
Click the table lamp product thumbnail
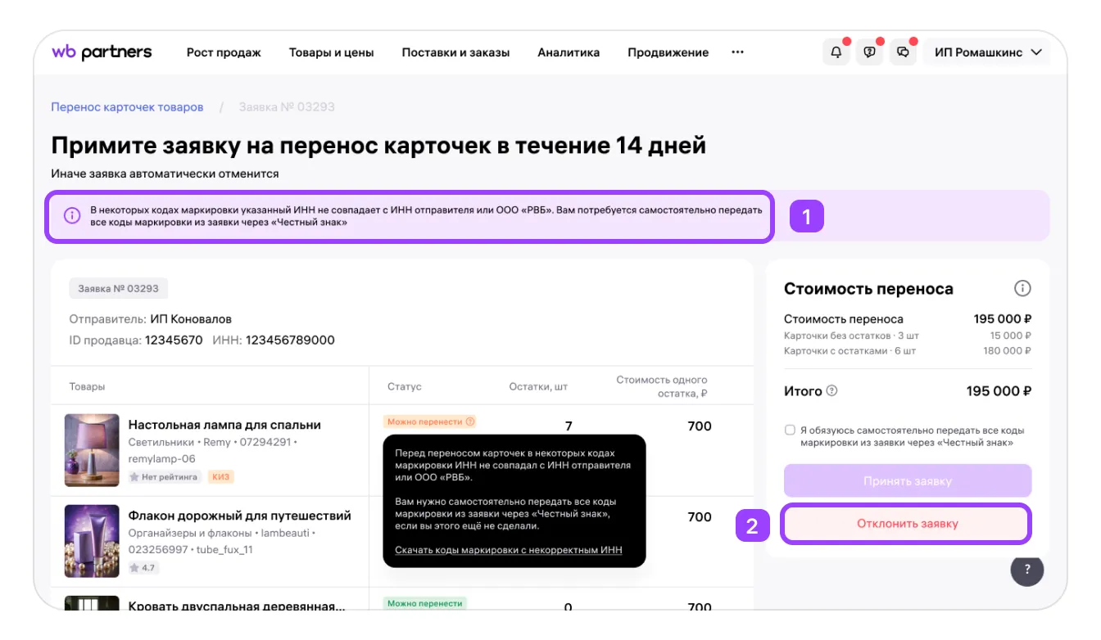(92, 450)
